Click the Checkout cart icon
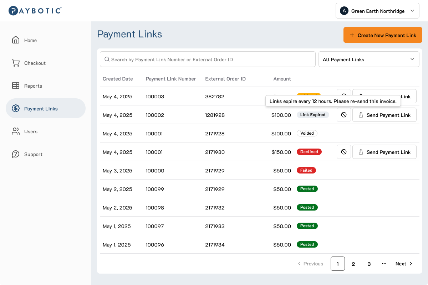 16,63
